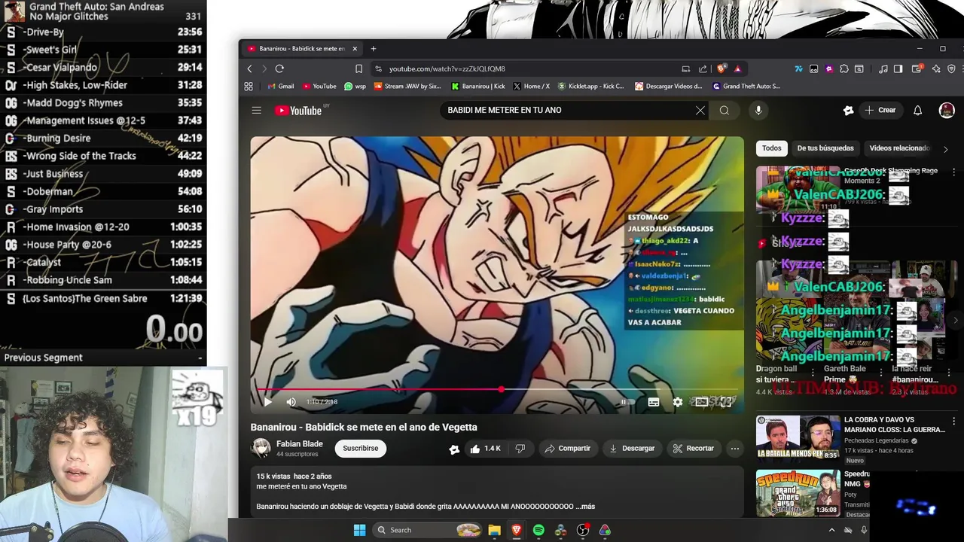Select the Videos relacionados chip
Image resolution: width=964 pixels, height=542 pixels.
click(899, 148)
